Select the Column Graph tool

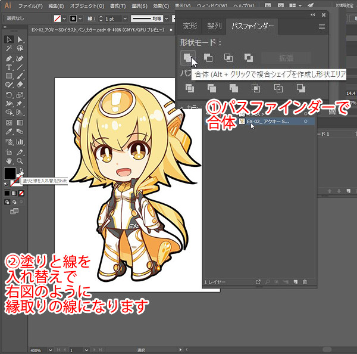20,142
